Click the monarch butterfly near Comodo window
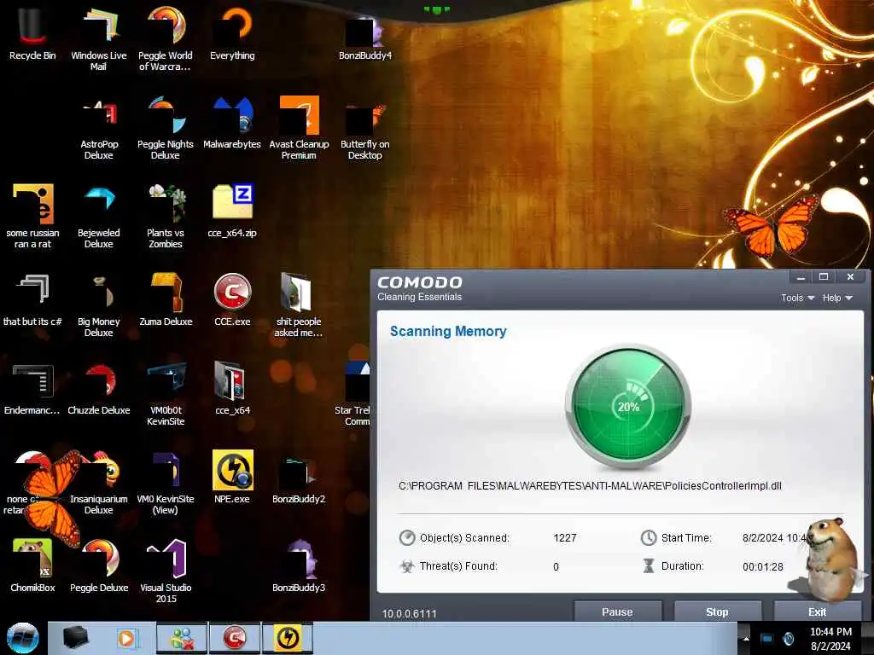The height and width of the screenshot is (655, 874). (772, 225)
